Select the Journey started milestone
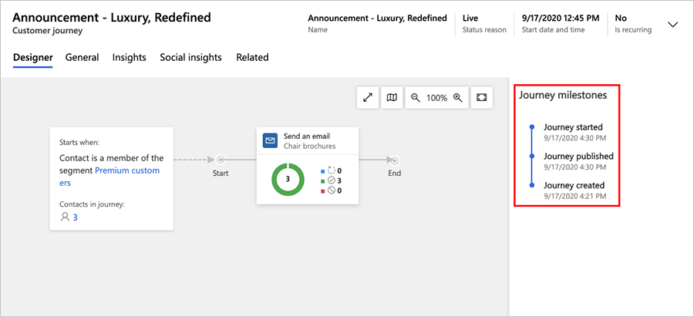This screenshot has height=317, width=694. coord(573,127)
